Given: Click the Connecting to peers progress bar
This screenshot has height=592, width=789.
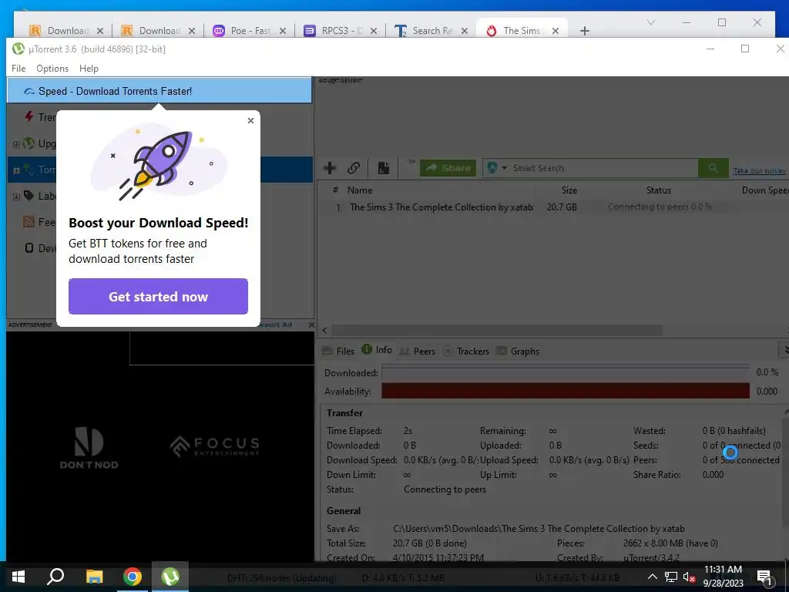Looking at the screenshot, I should [x=660, y=207].
